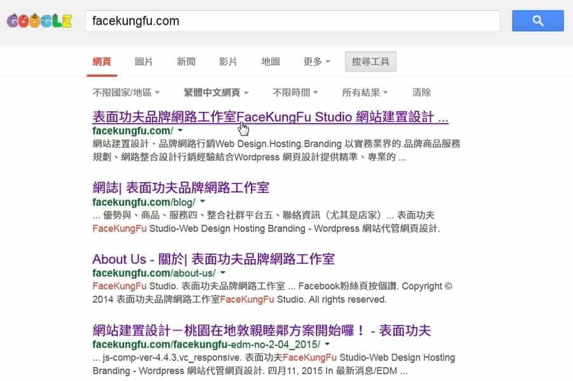Open the 網站建置設計－桃園在地敦親睦鄰方案 result

[262, 331]
